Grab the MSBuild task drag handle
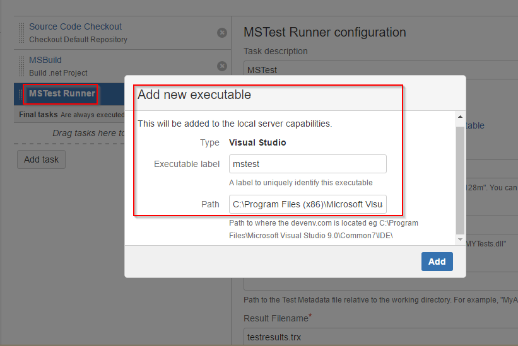The image size is (518, 346). tap(21, 66)
